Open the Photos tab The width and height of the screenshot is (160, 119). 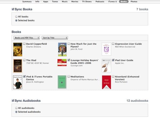[x=134, y=2]
